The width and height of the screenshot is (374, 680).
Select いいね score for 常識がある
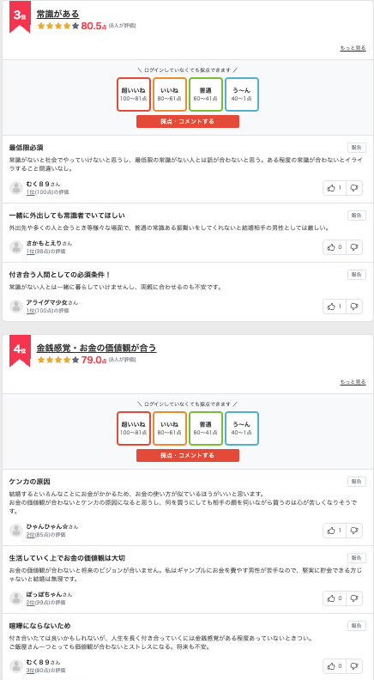(x=170, y=94)
